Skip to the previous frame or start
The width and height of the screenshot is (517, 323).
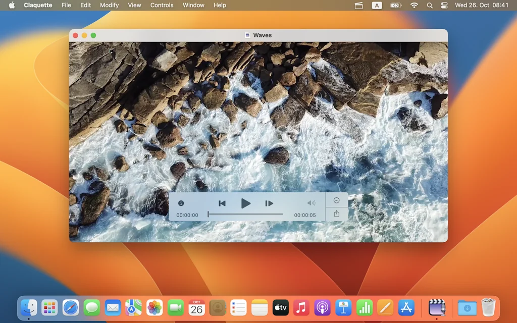222,203
